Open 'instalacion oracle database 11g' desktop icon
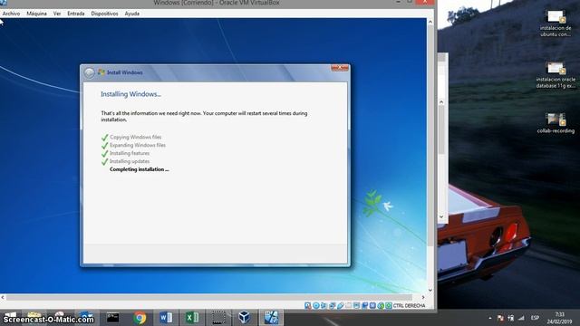Viewport: 580px width, 326px height. pyautogui.click(x=556, y=75)
